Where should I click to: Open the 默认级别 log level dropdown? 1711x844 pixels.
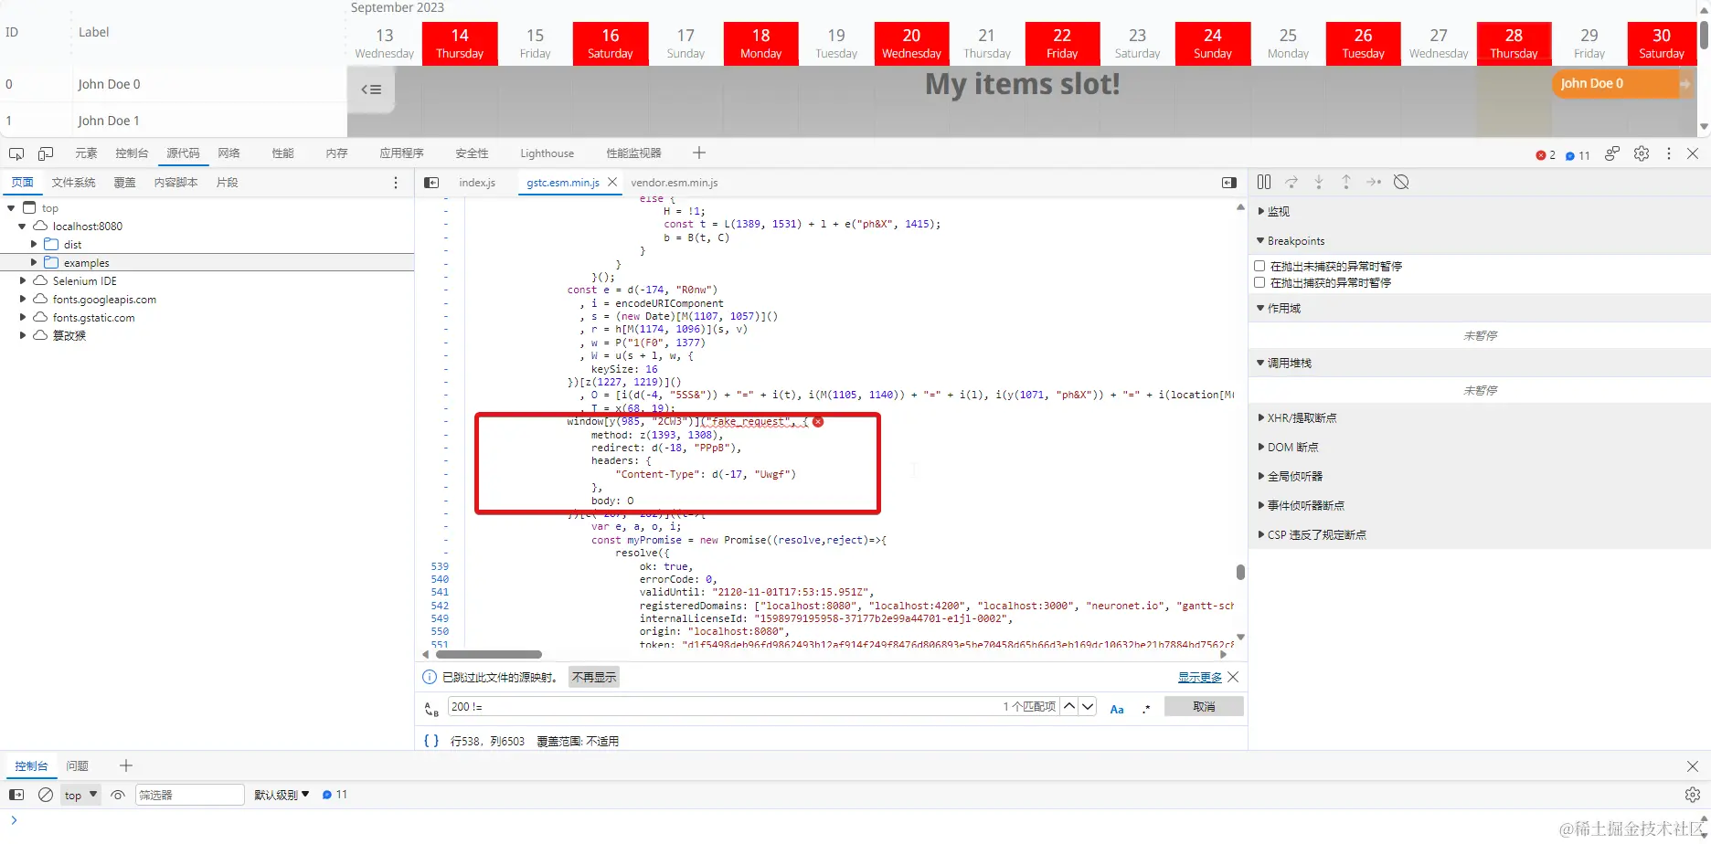coord(282,795)
